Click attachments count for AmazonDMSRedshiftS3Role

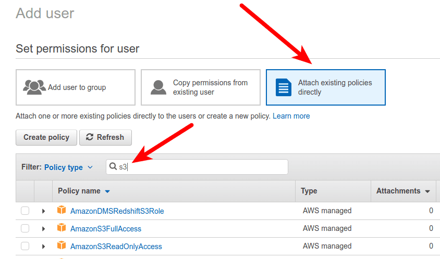(431, 211)
